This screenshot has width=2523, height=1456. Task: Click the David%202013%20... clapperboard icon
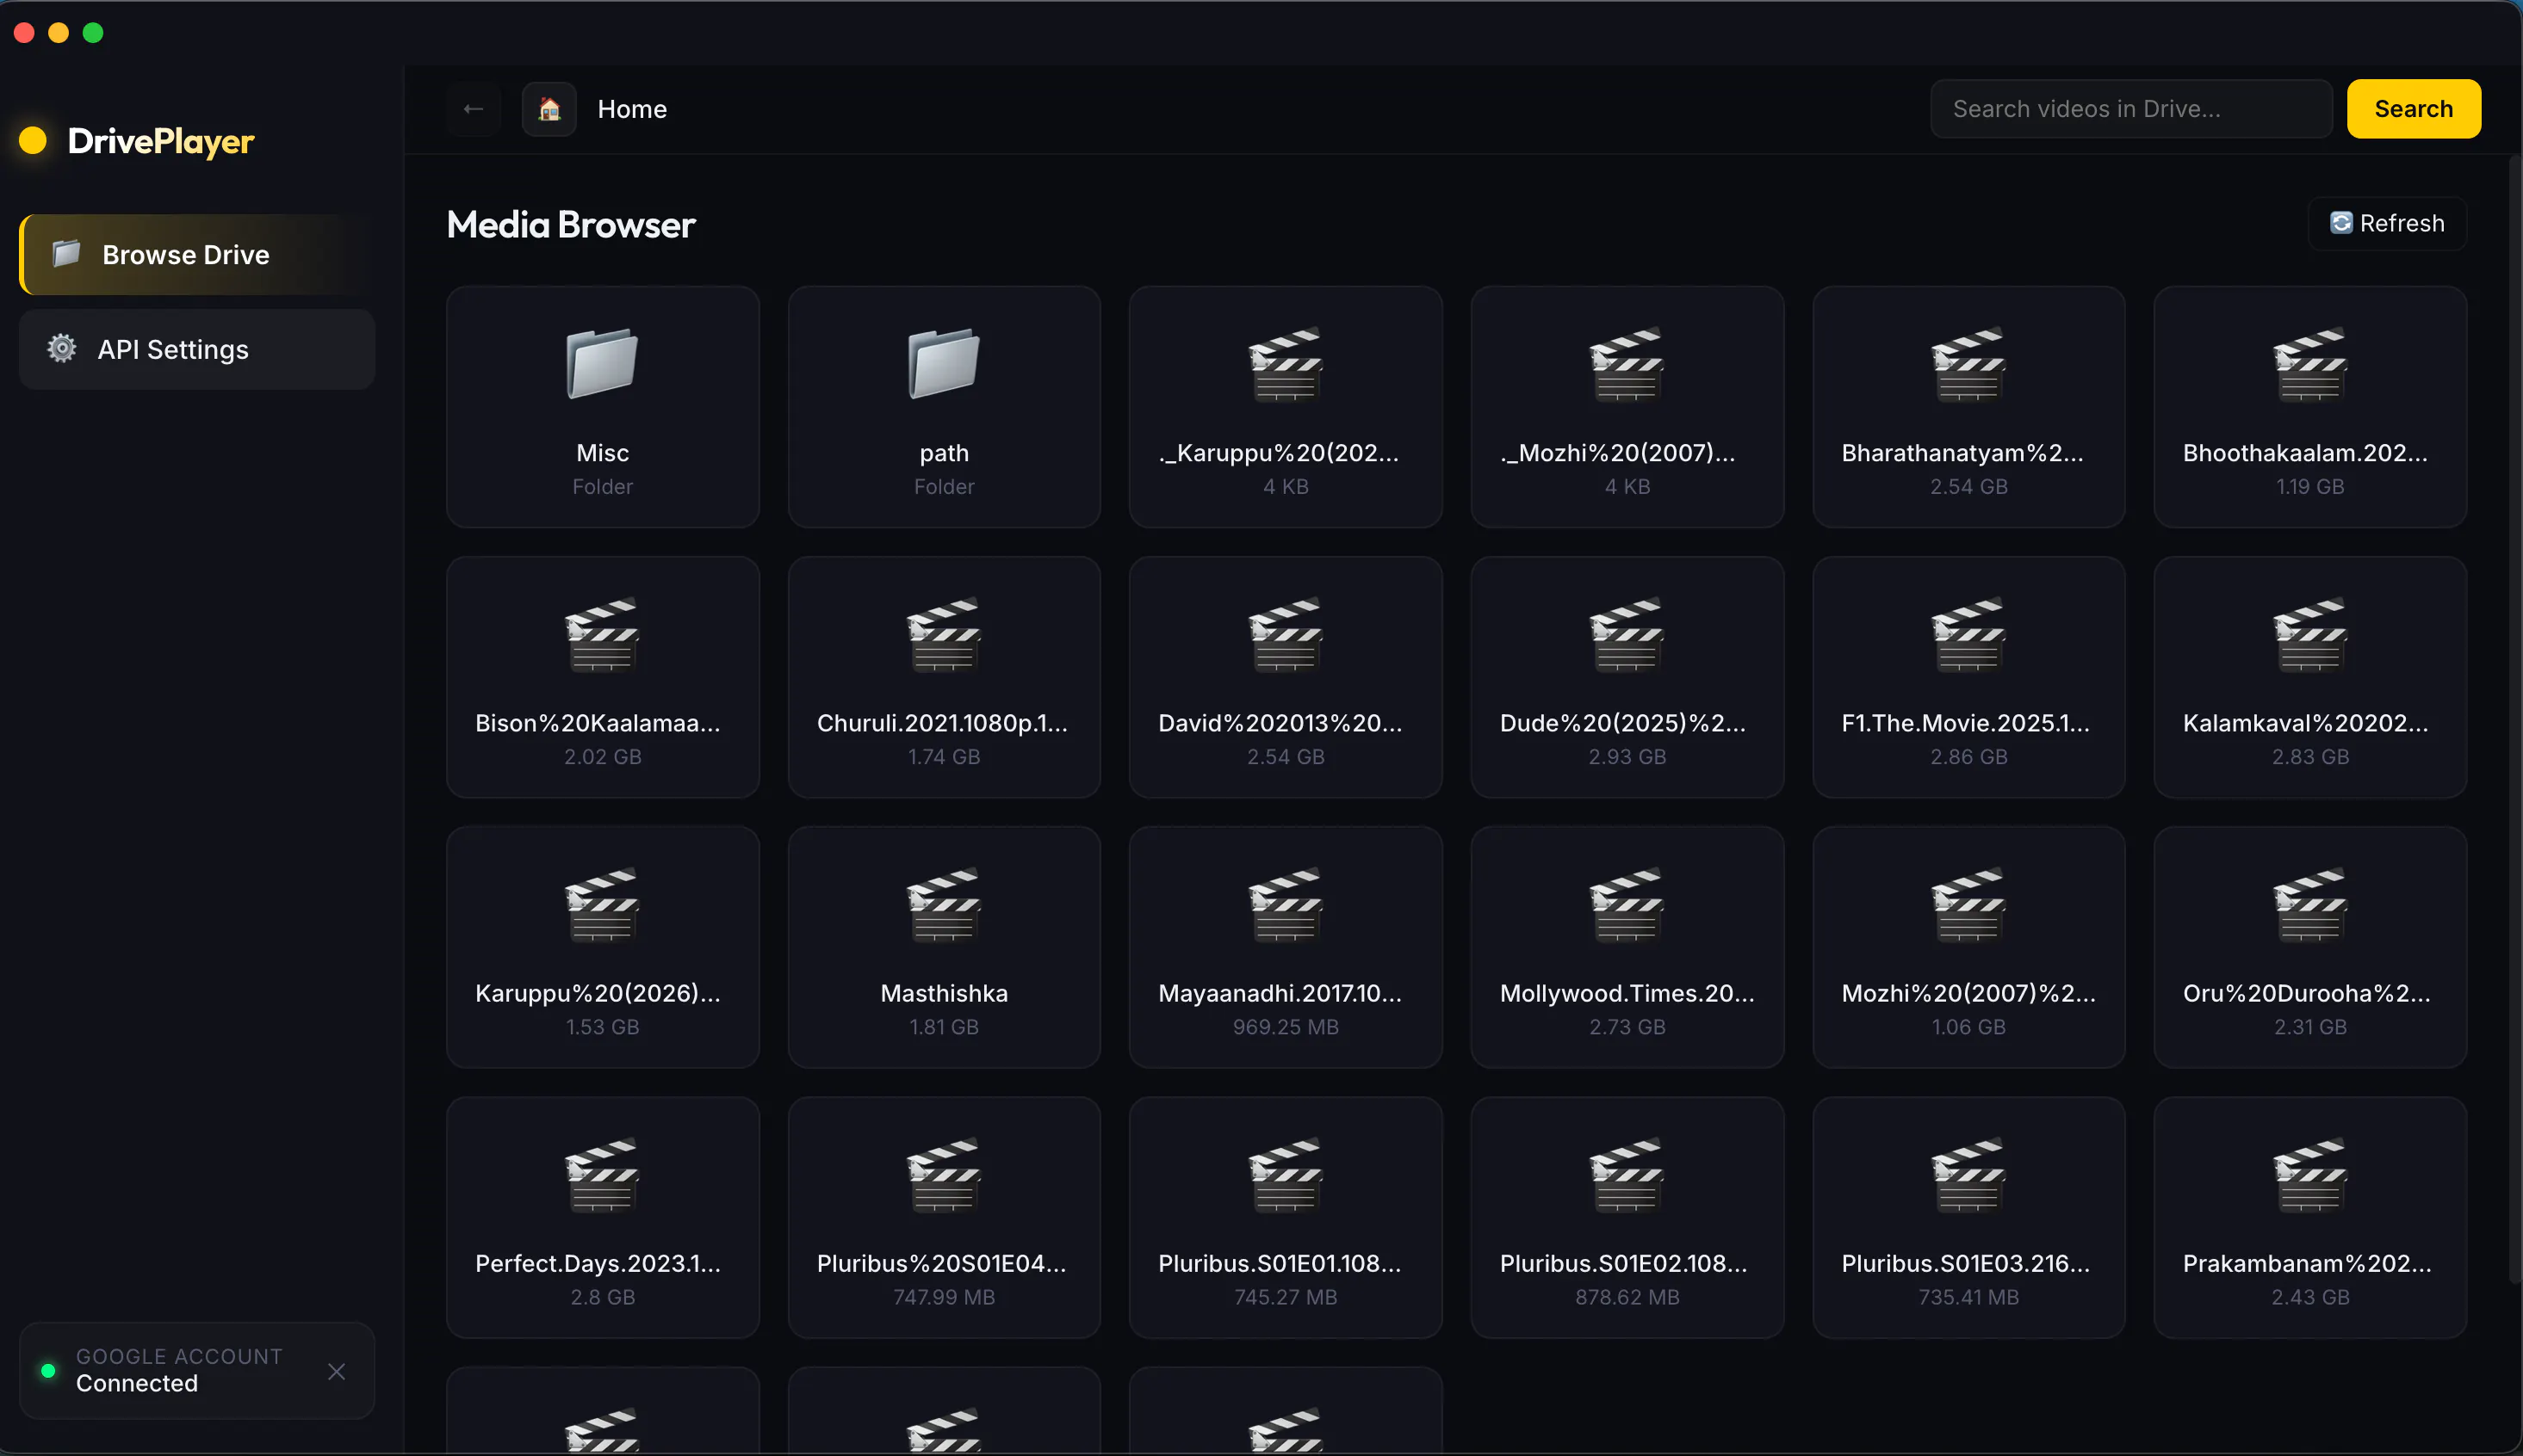[1286, 634]
